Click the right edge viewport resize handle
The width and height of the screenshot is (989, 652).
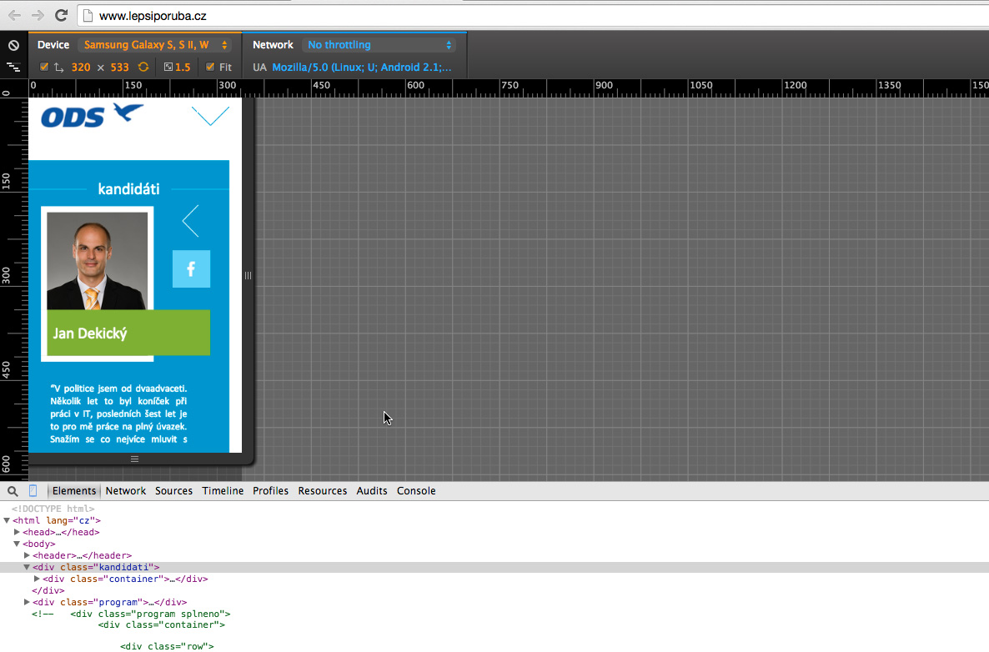tap(248, 275)
